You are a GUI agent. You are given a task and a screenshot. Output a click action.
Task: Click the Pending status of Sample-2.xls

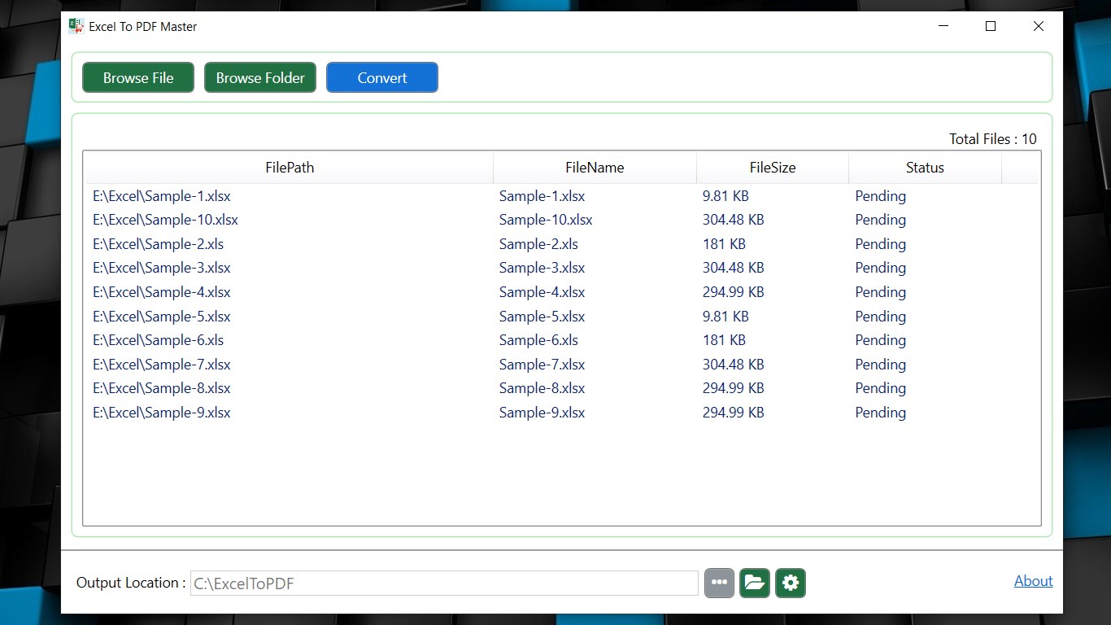pos(880,244)
